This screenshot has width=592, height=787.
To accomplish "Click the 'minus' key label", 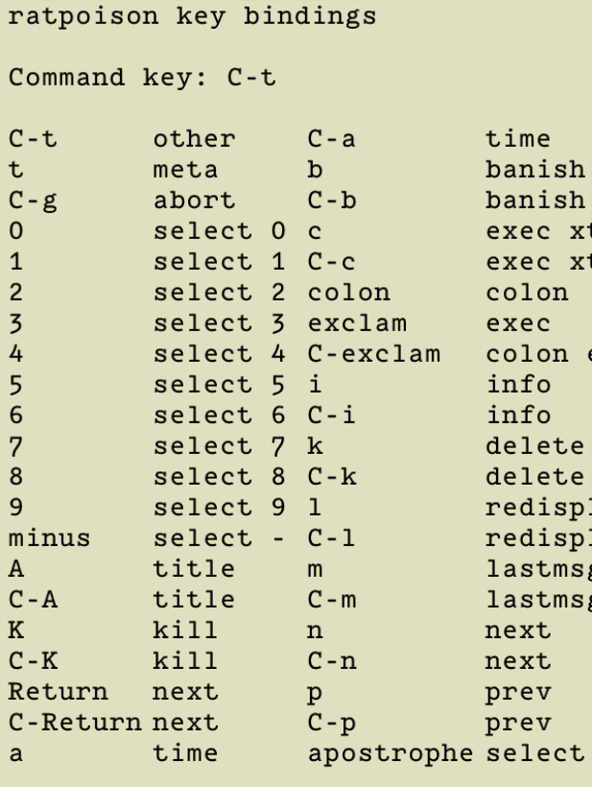I will (x=49, y=538).
